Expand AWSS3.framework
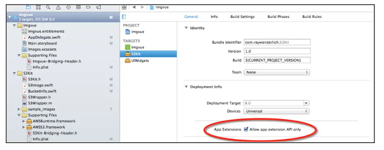Viewport: 384px width, 150px height. click(x=24, y=127)
